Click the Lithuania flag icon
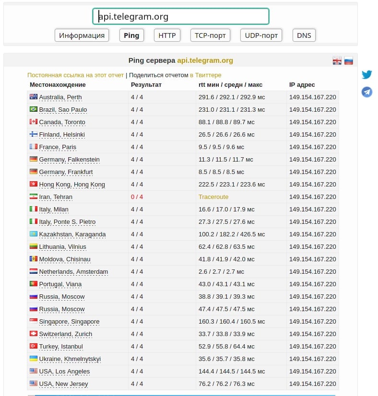The height and width of the screenshot is (396, 378). 34,246
